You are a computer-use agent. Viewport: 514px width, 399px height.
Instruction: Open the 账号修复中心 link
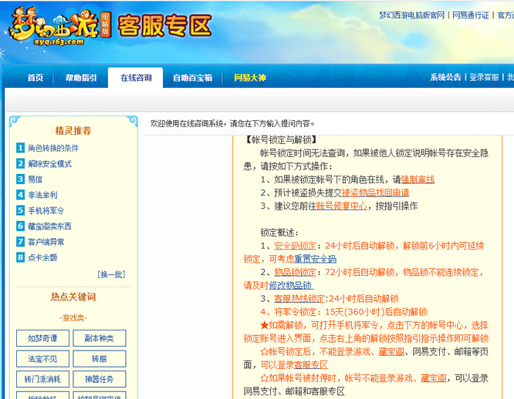click(x=342, y=206)
